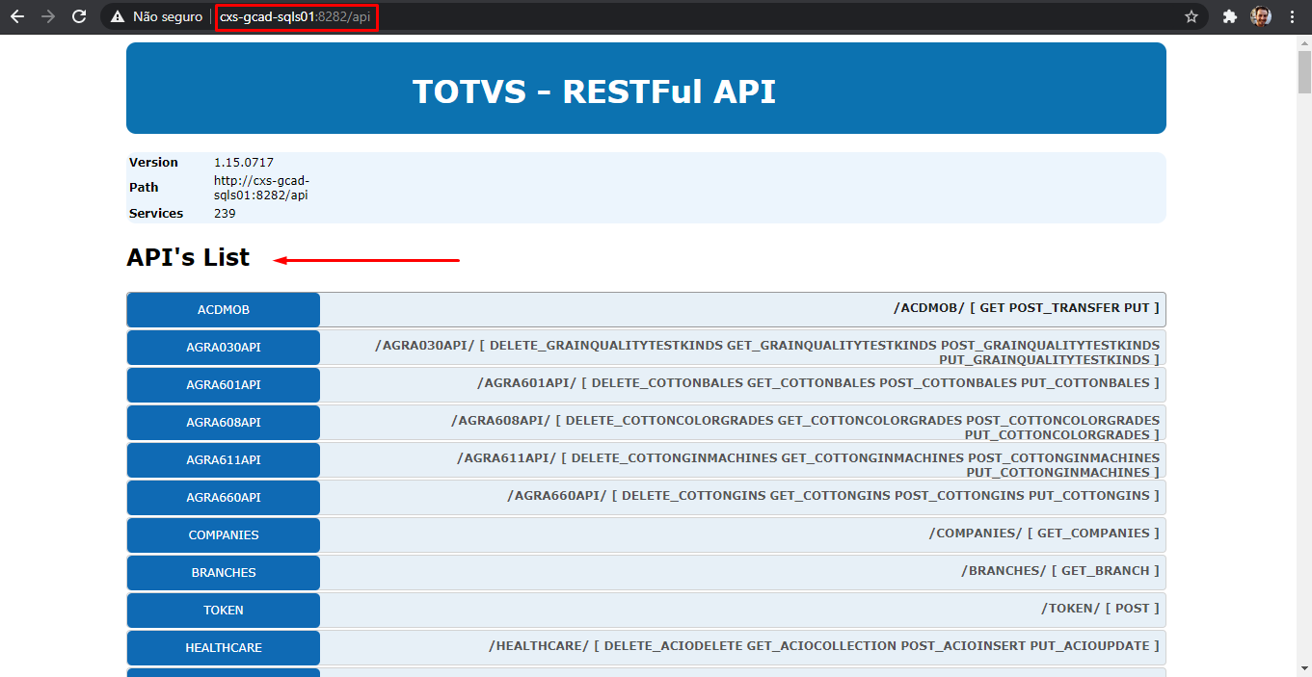
Task: Click the vertical scrollbar thumb
Action: [x=1303, y=72]
